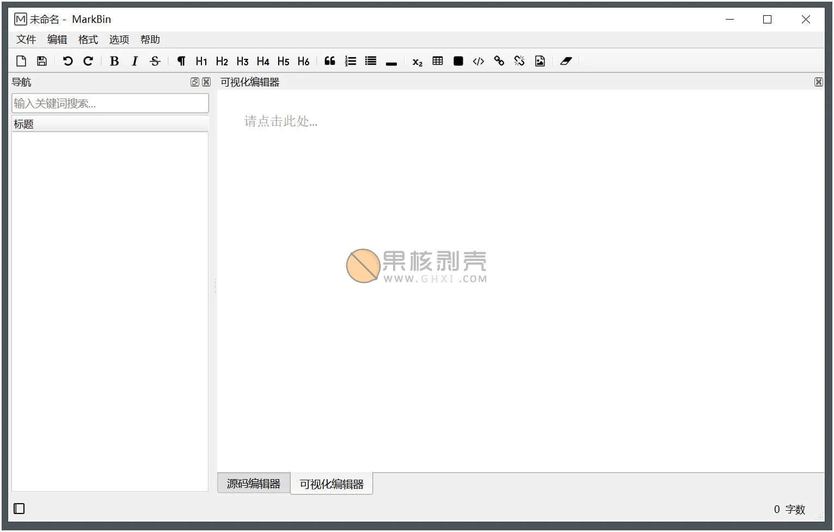Switch to the 源码编辑器 tab
This screenshot has height=532, width=834.
pyautogui.click(x=254, y=484)
